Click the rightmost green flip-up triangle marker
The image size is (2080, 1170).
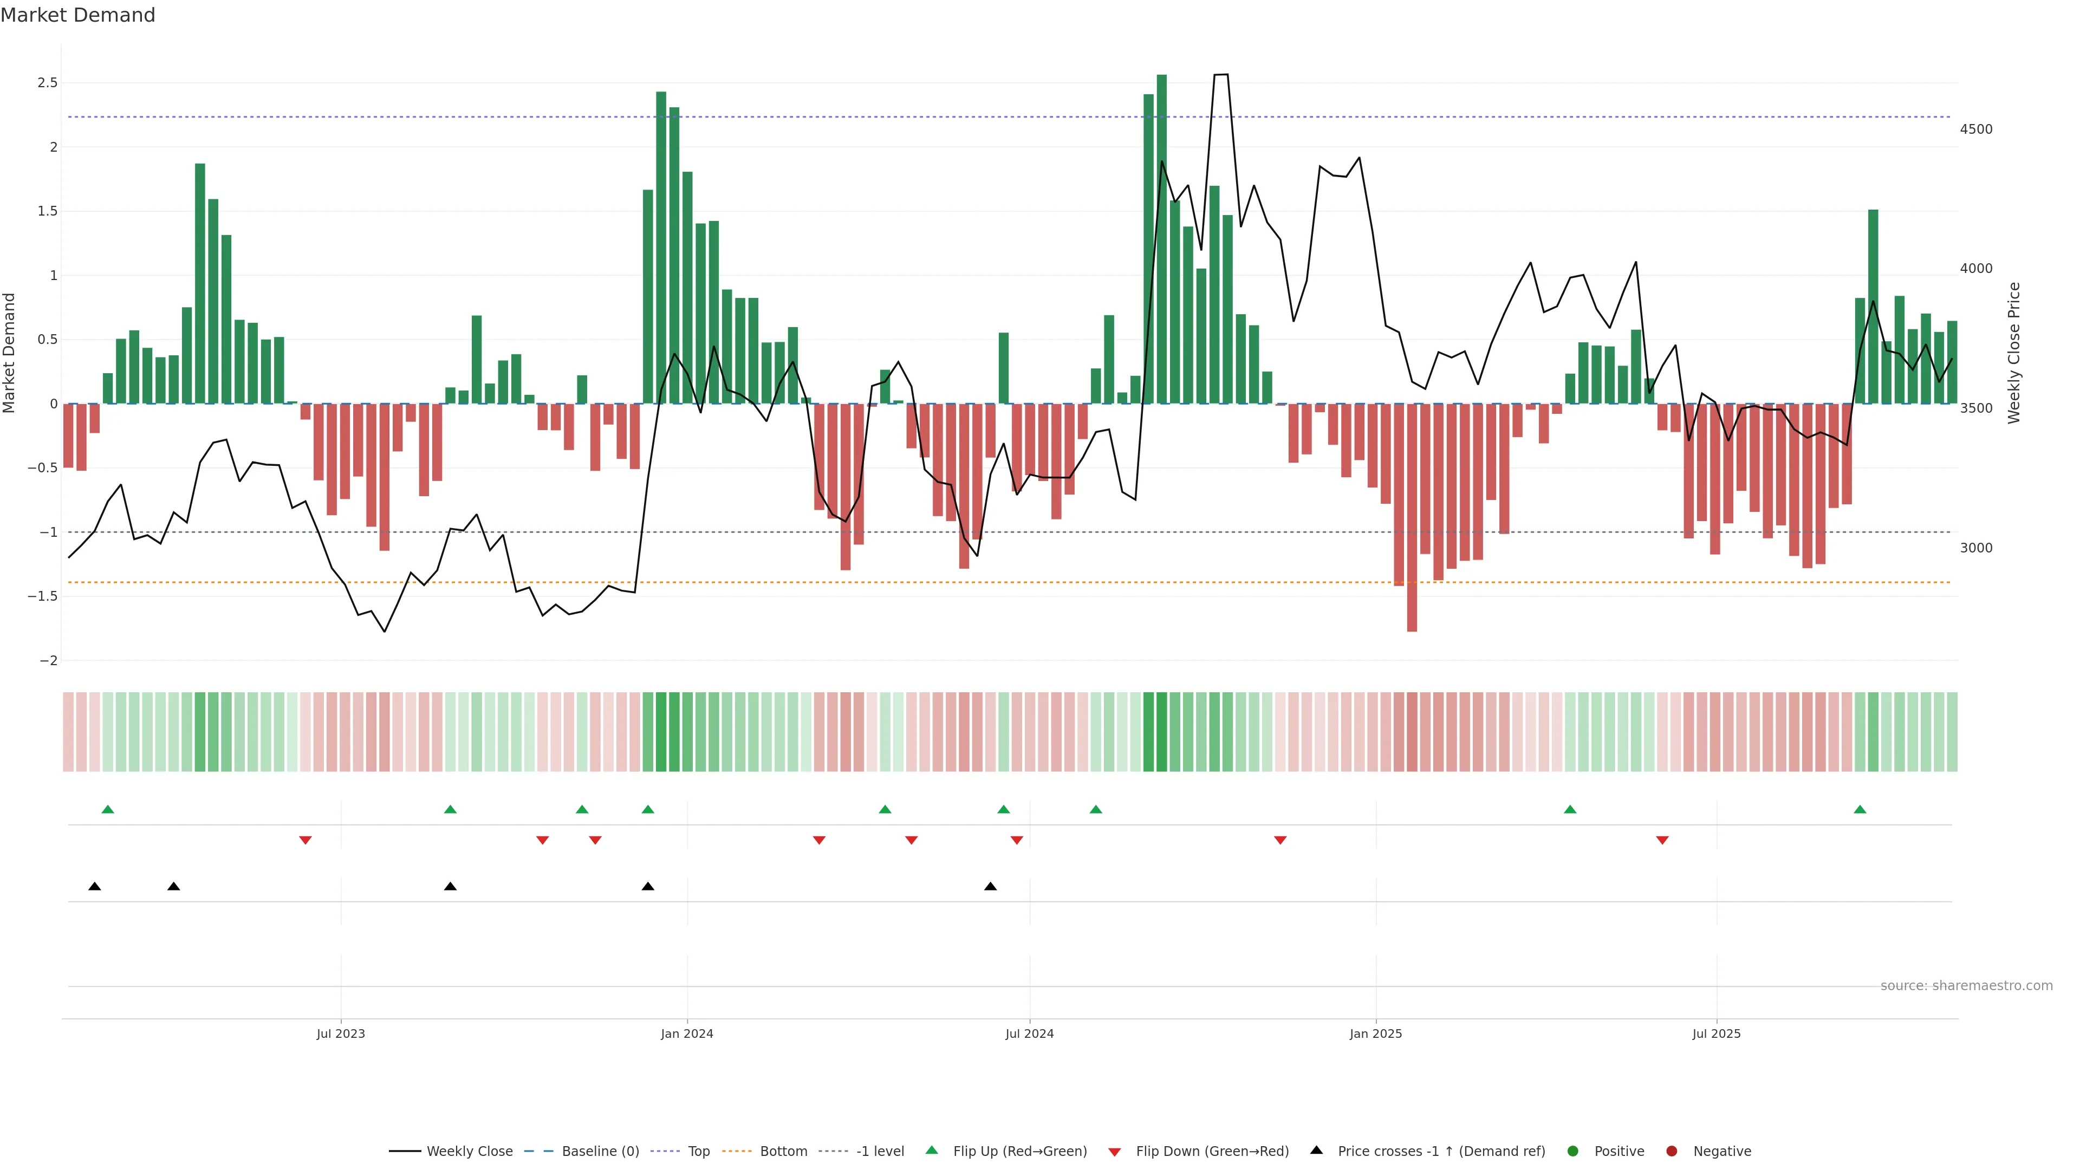[1860, 809]
